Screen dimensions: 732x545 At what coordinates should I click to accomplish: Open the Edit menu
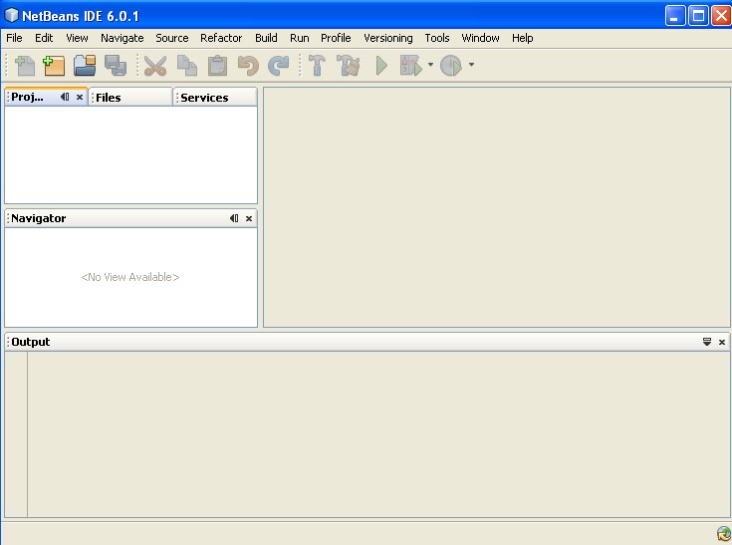click(x=44, y=38)
